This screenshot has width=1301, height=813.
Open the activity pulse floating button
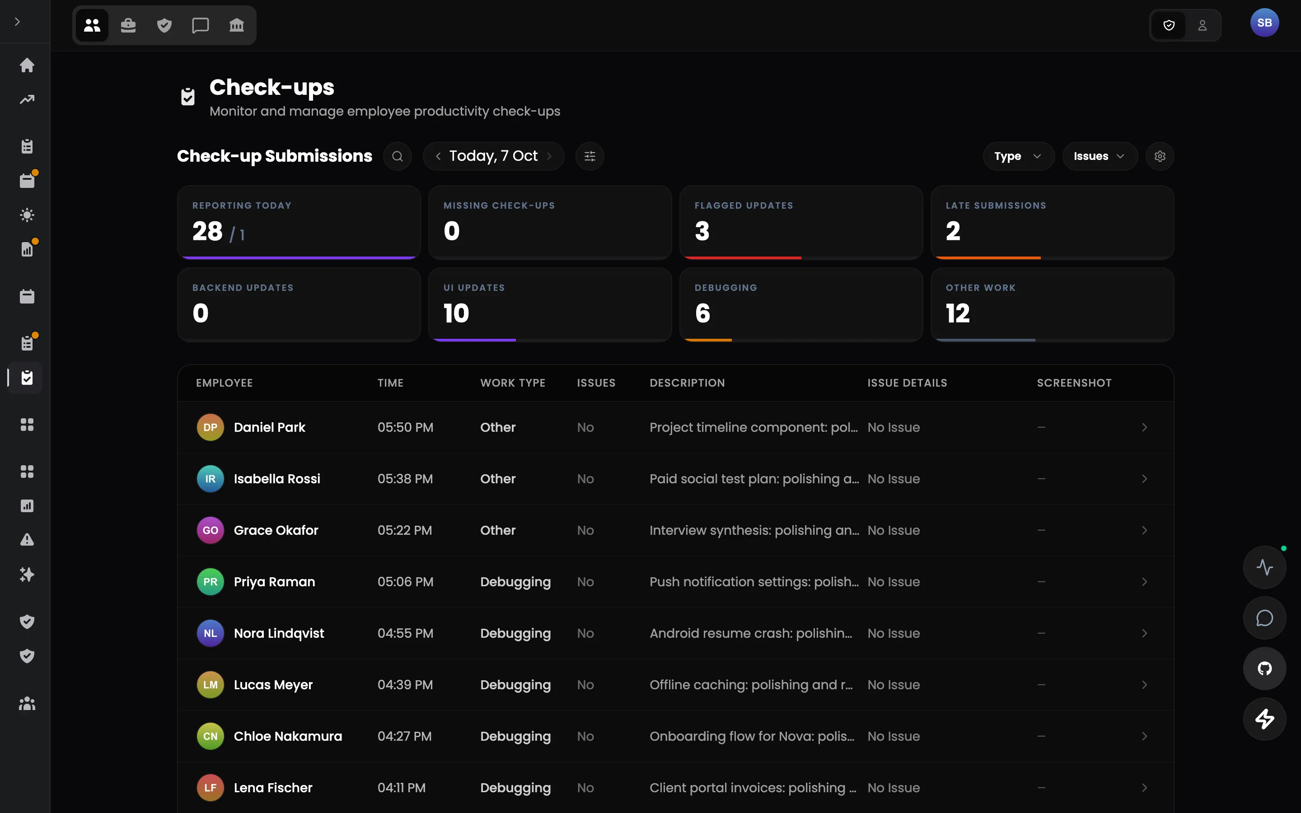[1264, 567]
